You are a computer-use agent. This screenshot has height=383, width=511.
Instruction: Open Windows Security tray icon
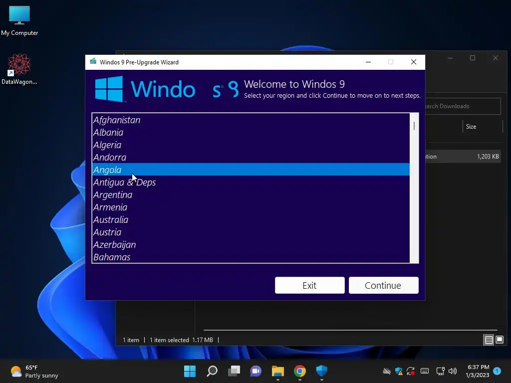(399, 371)
